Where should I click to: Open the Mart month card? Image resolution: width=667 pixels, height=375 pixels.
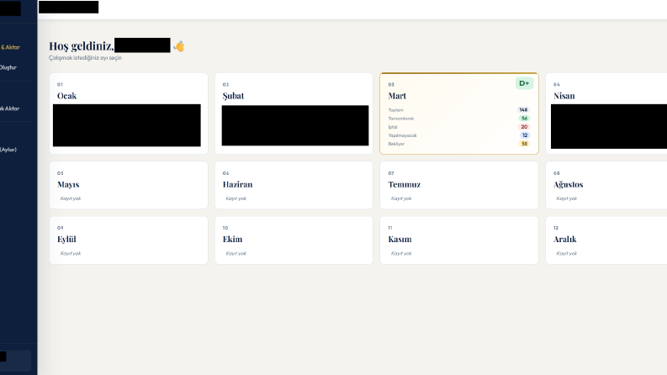point(459,114)
